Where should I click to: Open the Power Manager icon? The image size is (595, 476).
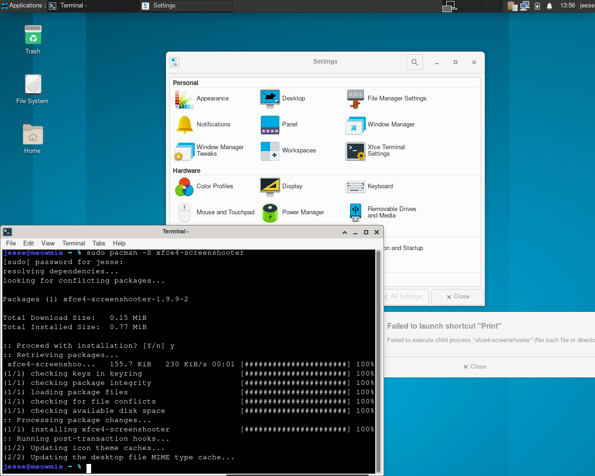tap(270, 212)
